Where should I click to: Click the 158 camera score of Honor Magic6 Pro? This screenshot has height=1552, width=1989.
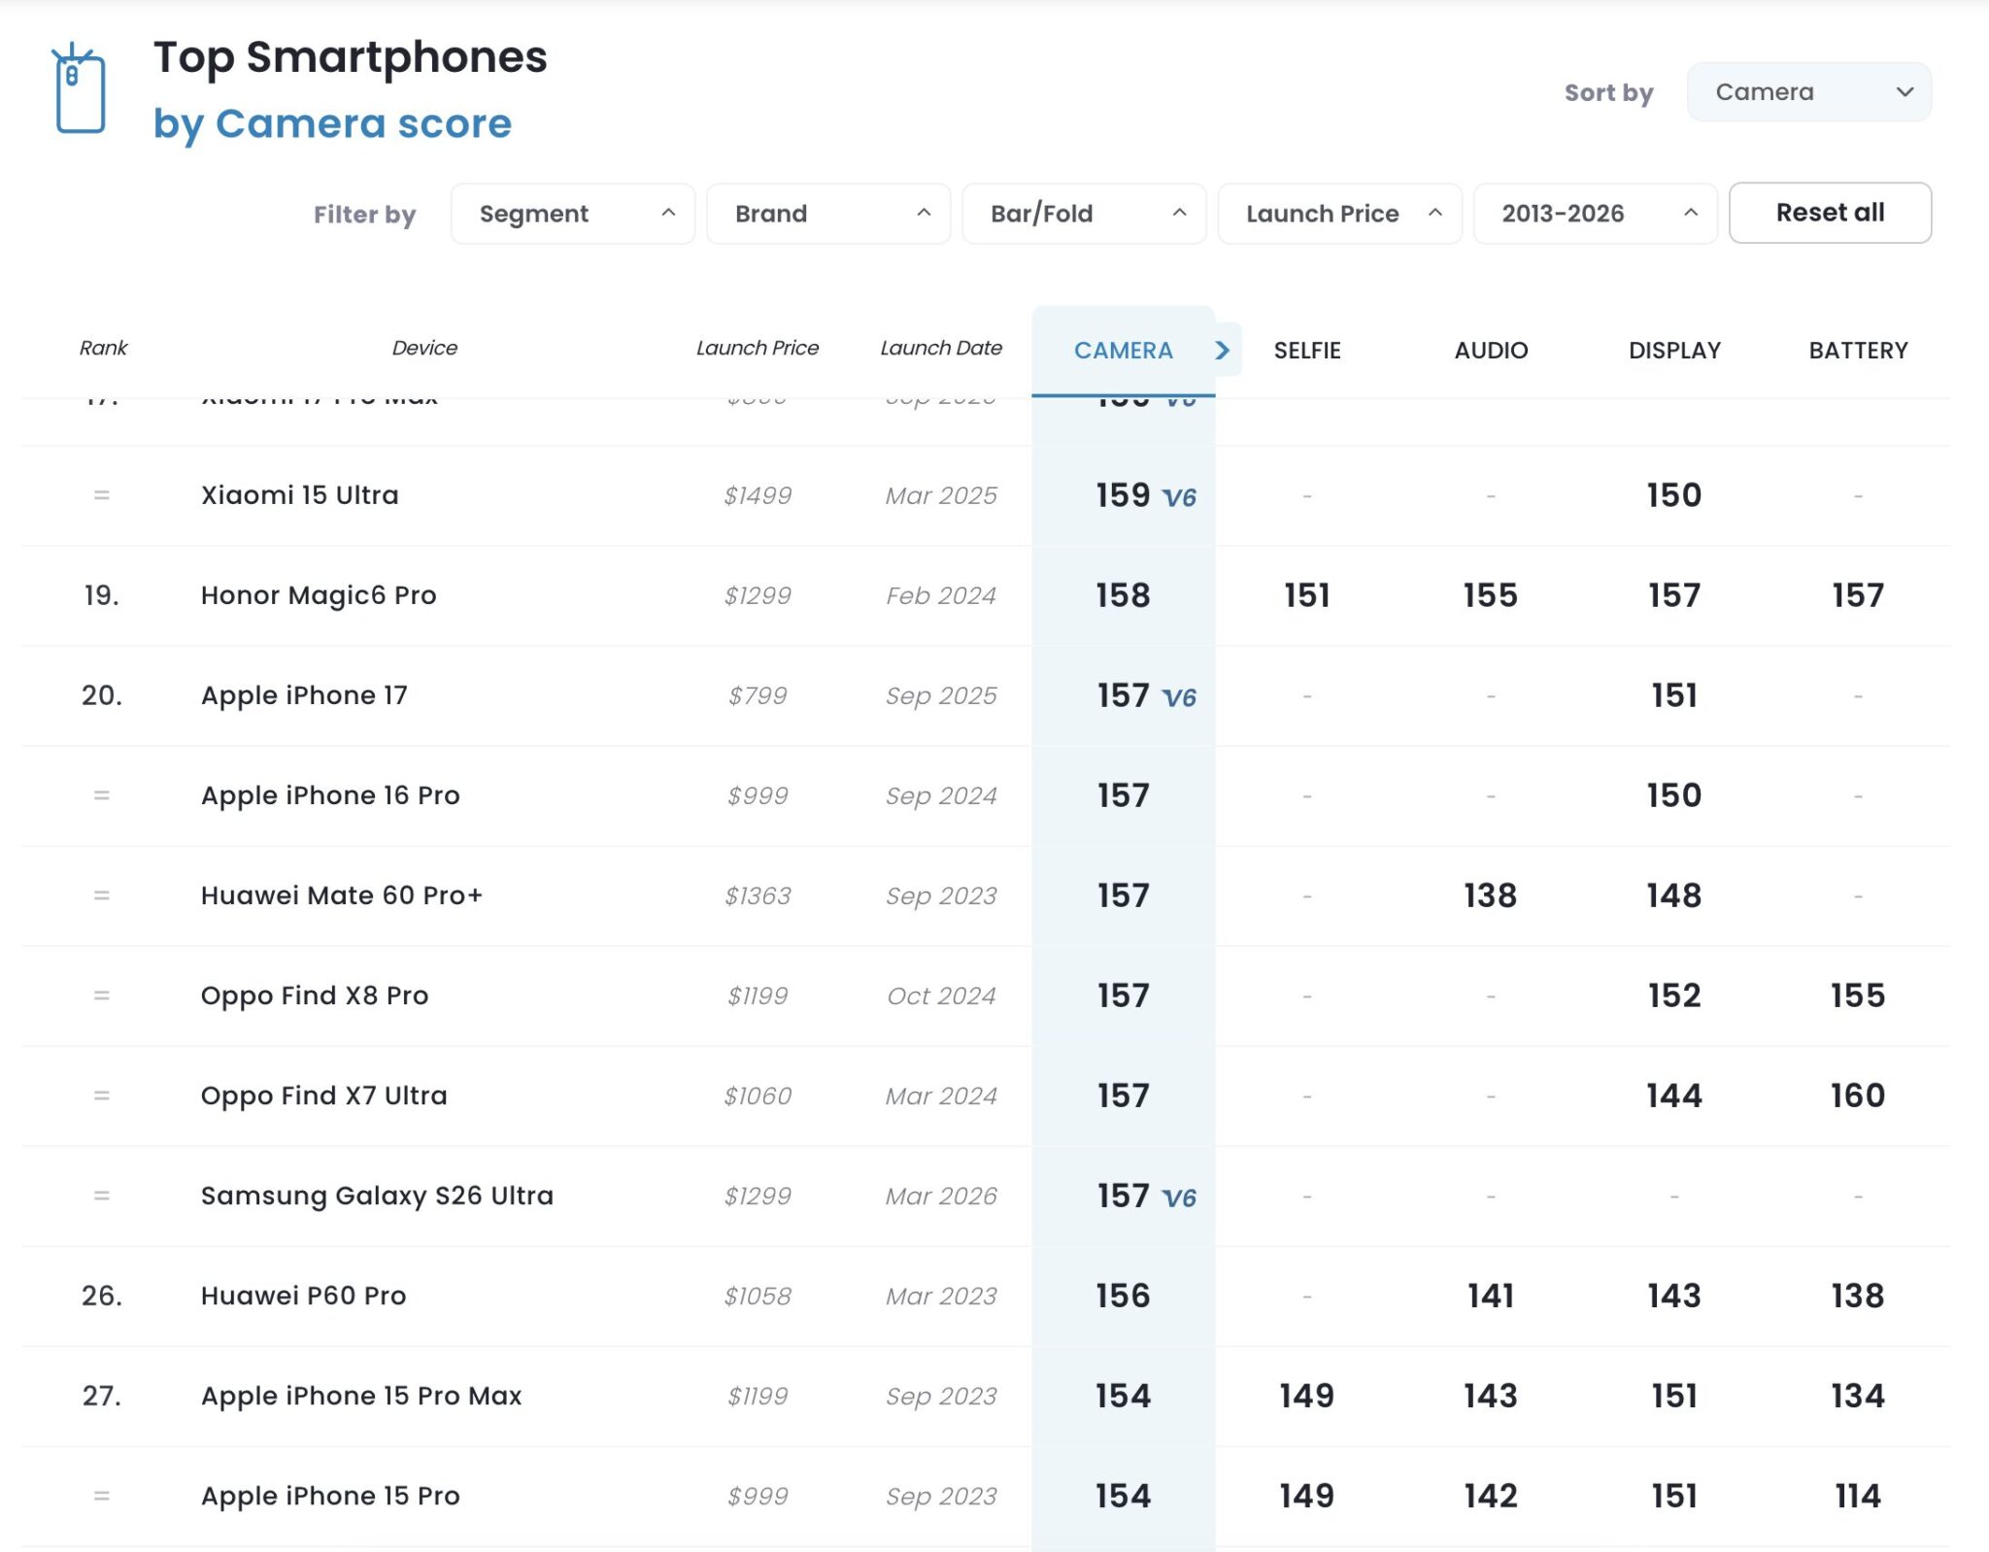point(1123,595)
